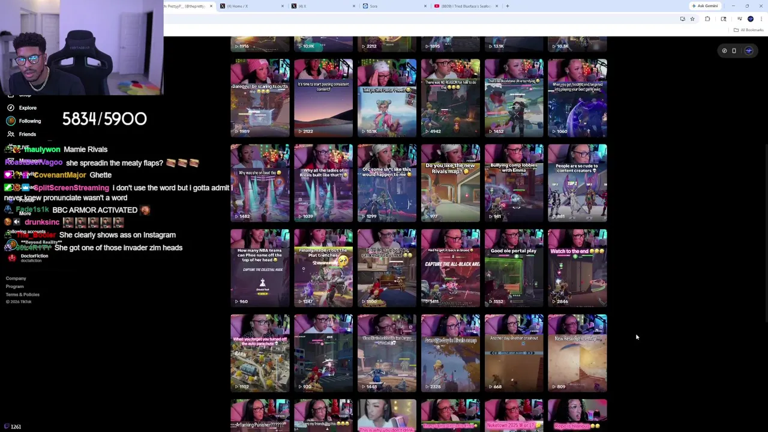Viewport: 768px width, 432px height.
Task: Open the Friends people icon in sidebar
Action: pyautogui.click(x=11, y=134)
